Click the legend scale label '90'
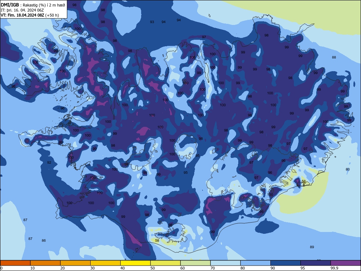The width and height of the screenshot is (361, 271). [x=273, y=268]
